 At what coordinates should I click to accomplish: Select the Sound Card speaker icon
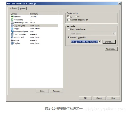[x=12, y=37]
